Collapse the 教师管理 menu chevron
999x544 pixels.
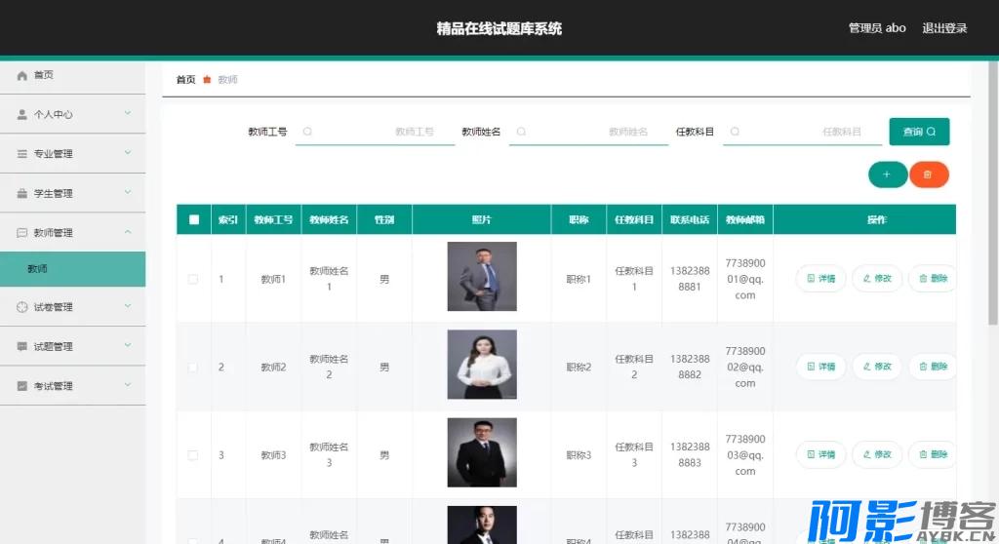pyautogui.click(x=127, y=233)
